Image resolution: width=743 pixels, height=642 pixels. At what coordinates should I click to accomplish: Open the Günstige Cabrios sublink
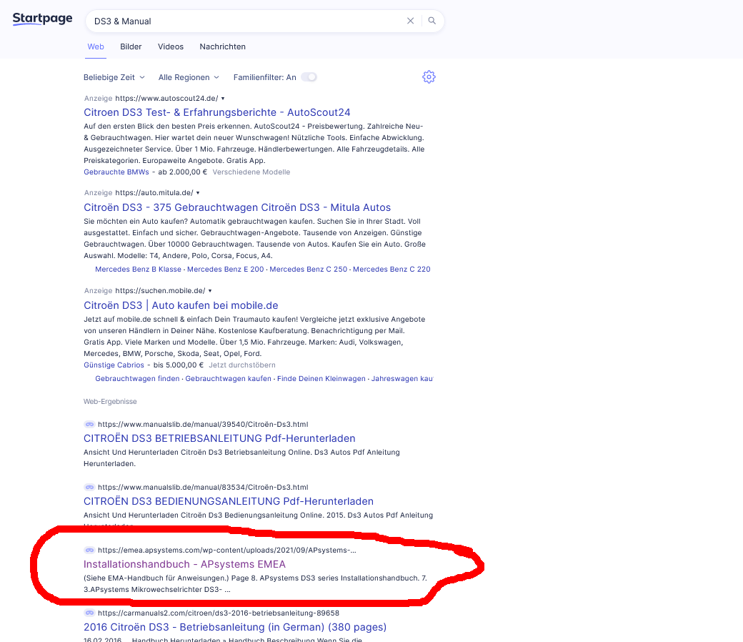114,365
